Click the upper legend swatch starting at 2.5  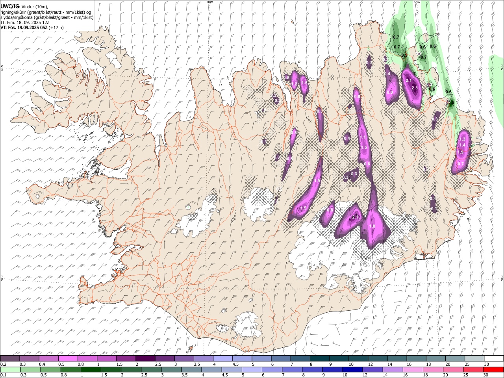(165, 358)
